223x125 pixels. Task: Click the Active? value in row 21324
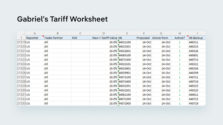pyautogui.click(x=179, y=64)
